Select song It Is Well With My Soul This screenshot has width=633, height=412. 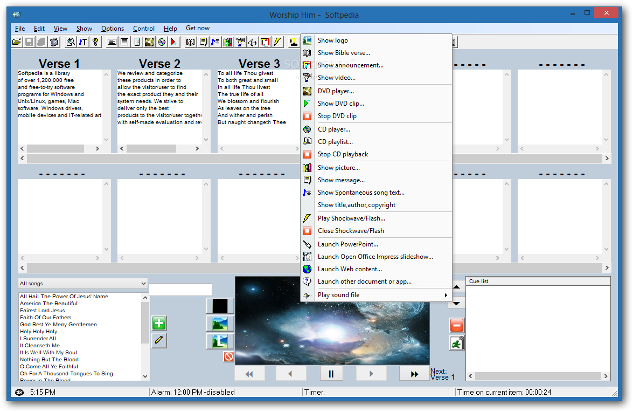[x=48, y=353]
